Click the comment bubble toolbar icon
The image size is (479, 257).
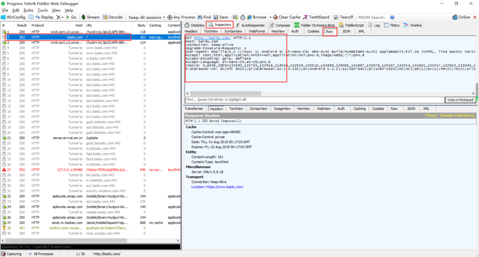31,17
